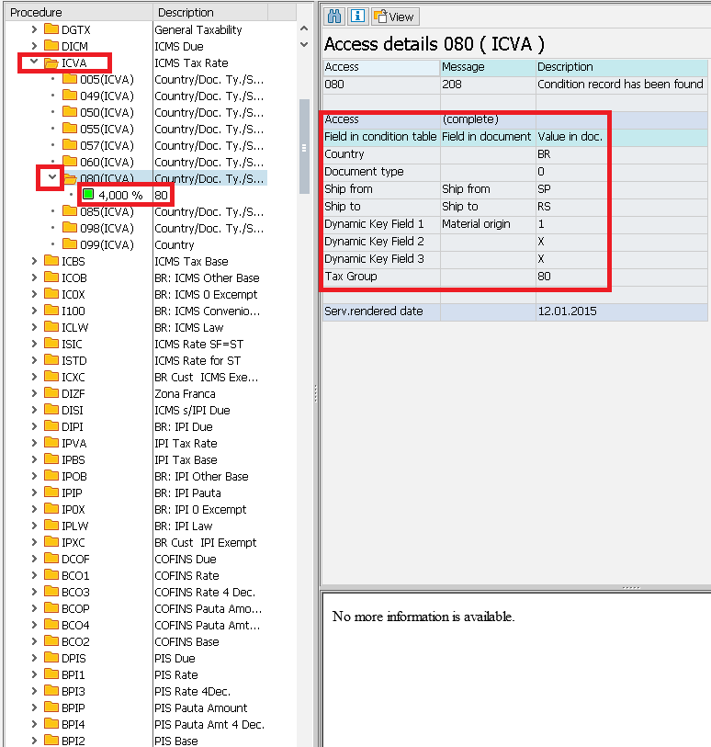Viewport: 711px width, 747px height.
Task: Expand the ICBS tax base node
Action: point(34,261)
